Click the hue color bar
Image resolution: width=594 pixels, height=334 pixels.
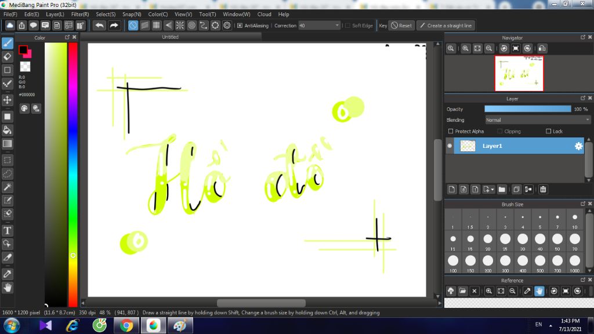[73, 174]
